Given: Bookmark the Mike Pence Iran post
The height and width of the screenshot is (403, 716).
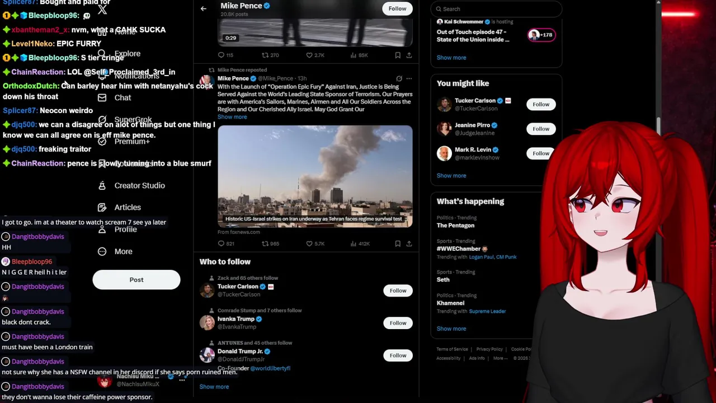Looking at the screenshot, I should 398,243.
